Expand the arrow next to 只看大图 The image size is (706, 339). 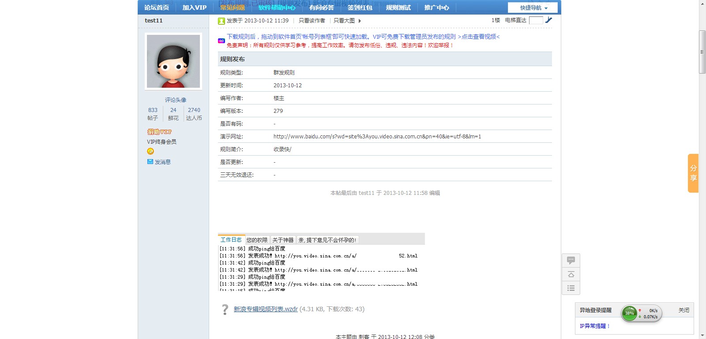(360, 21)
